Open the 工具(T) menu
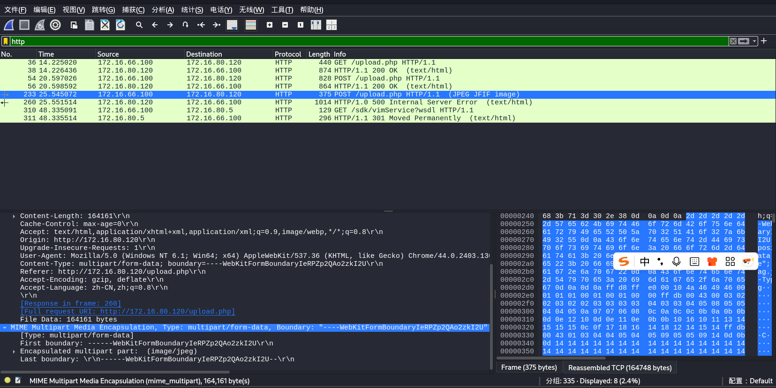Viewport: 776px width, 388px height. 282,9
